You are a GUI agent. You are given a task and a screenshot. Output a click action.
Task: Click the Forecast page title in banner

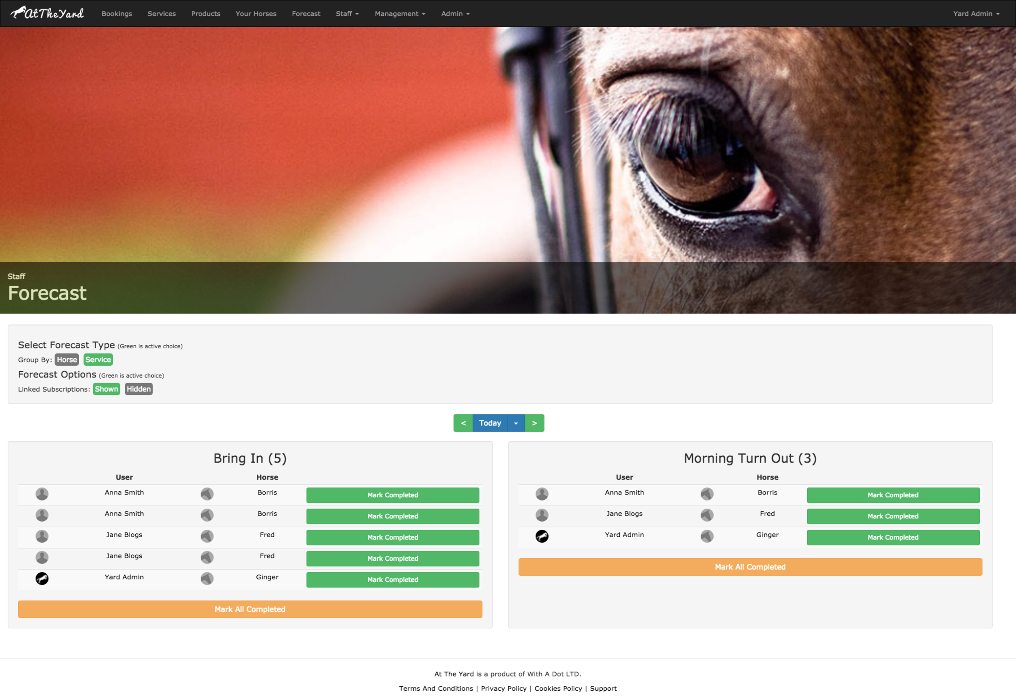point(47,293)
